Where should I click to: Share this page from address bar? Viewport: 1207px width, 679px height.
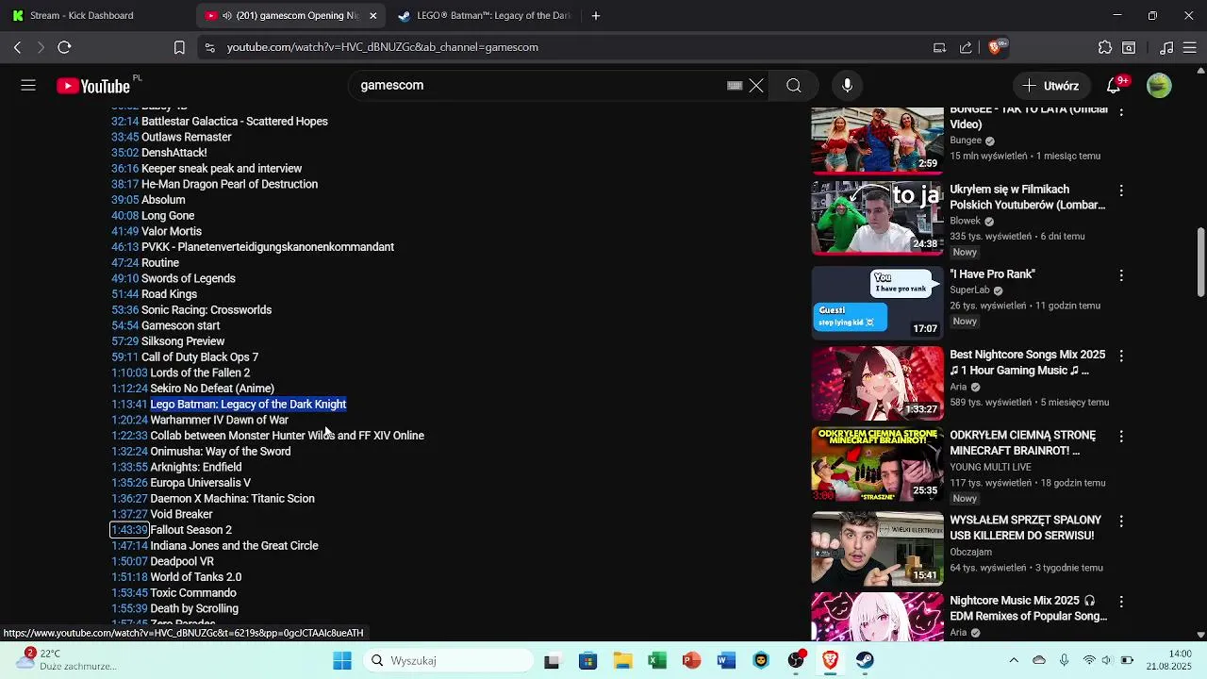point(966,47)
